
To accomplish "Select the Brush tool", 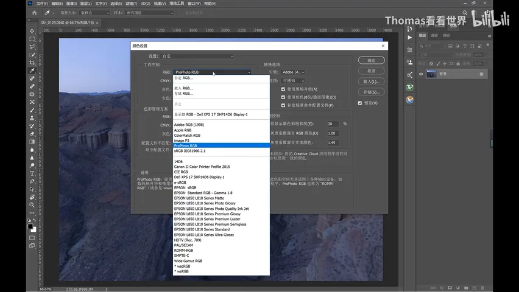I will click(32, 110).
